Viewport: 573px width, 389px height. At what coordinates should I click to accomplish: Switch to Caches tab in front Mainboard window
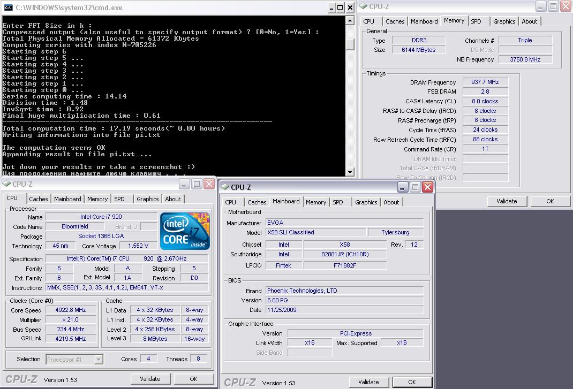coord(257,202)
